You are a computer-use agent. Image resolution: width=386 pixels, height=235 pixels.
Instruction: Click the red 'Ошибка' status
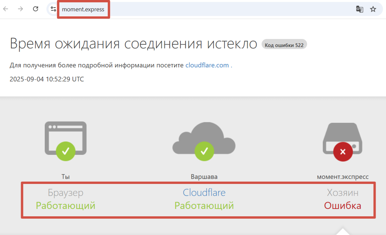343,206
